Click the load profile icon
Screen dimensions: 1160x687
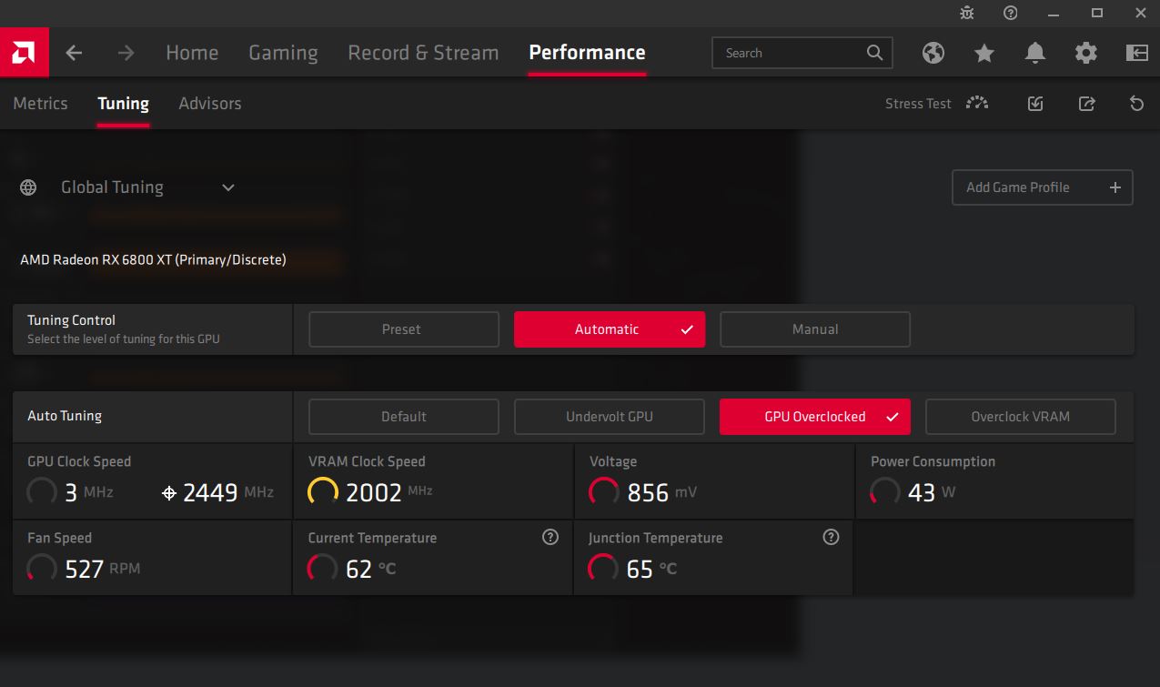point(1035,104)
